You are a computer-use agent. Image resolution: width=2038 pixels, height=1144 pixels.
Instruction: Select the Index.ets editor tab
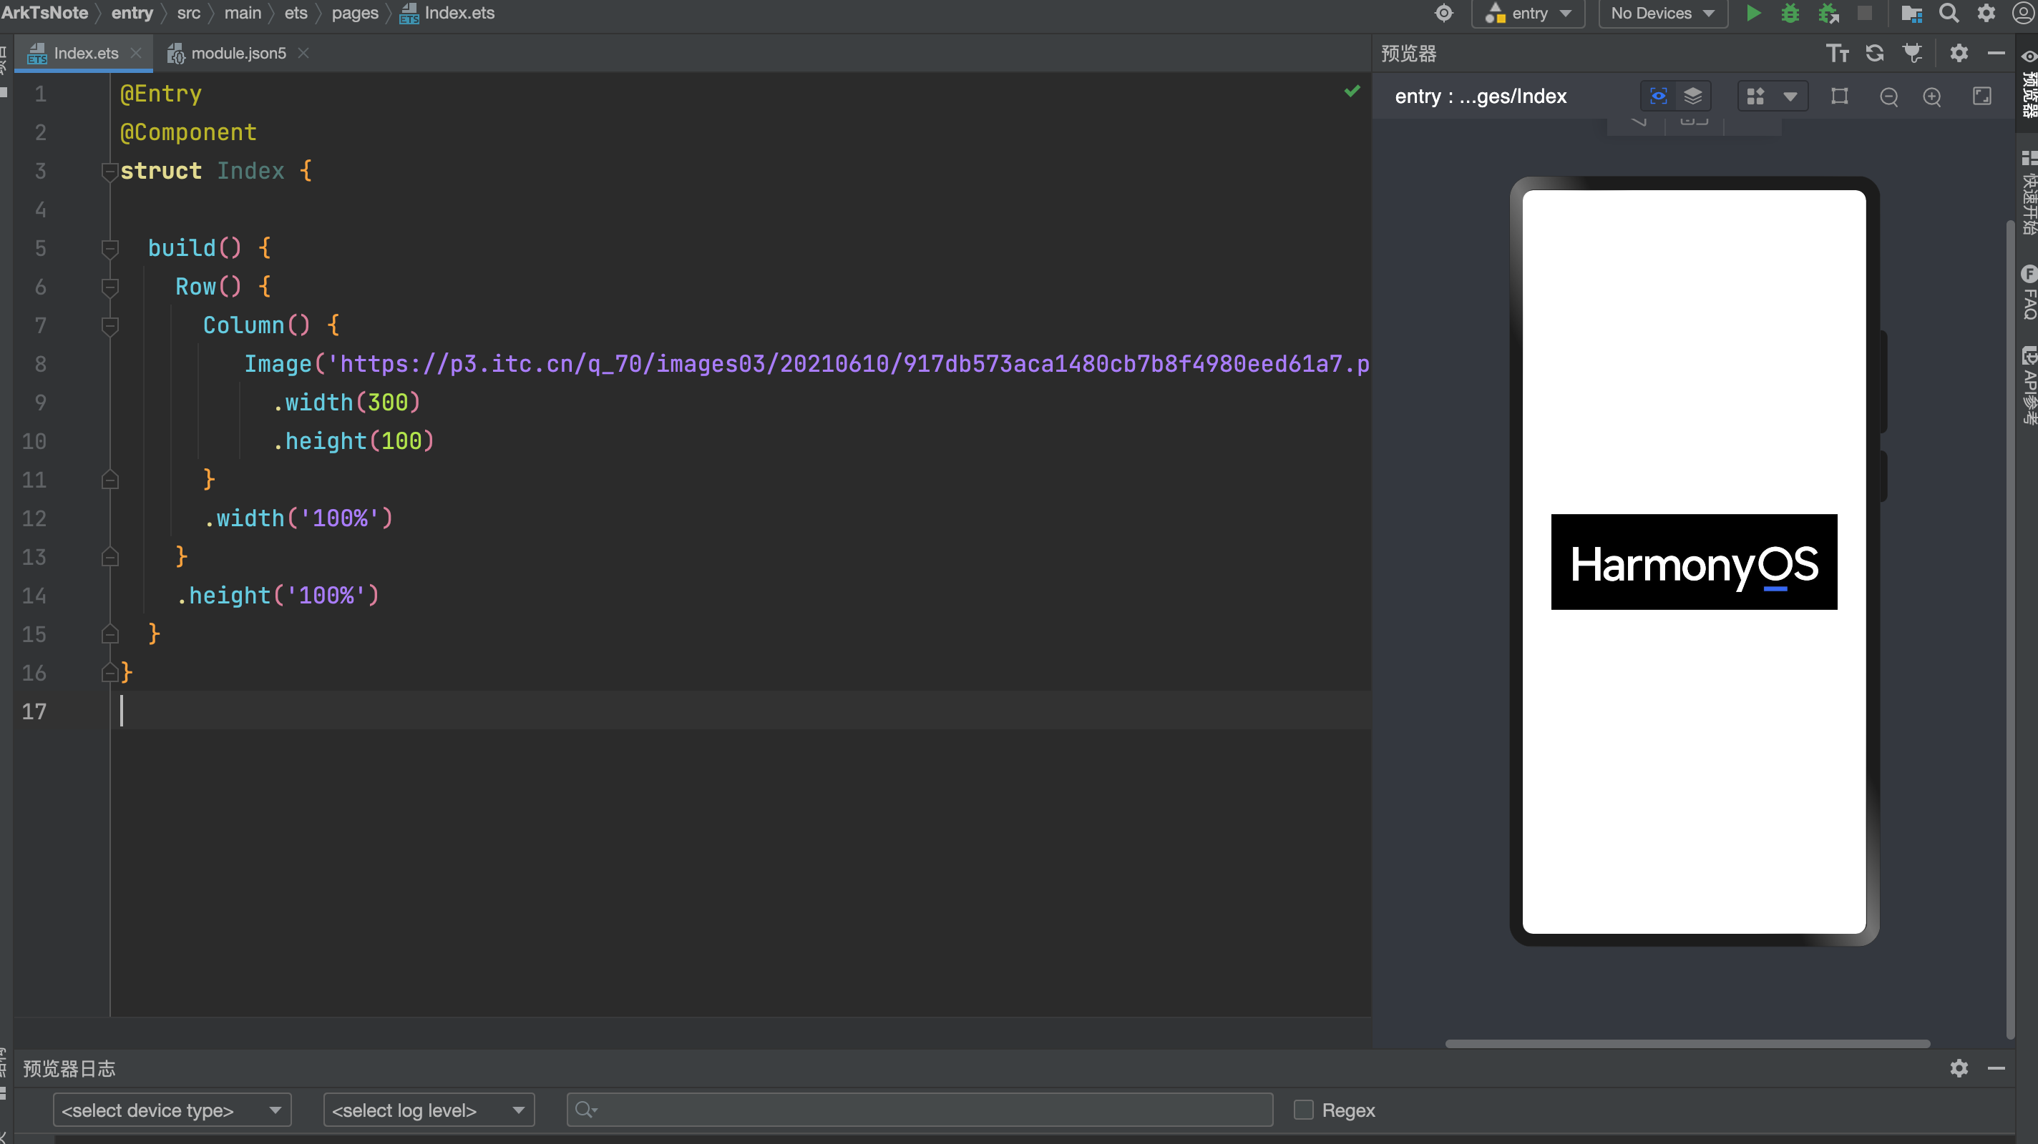coord(85,53)
